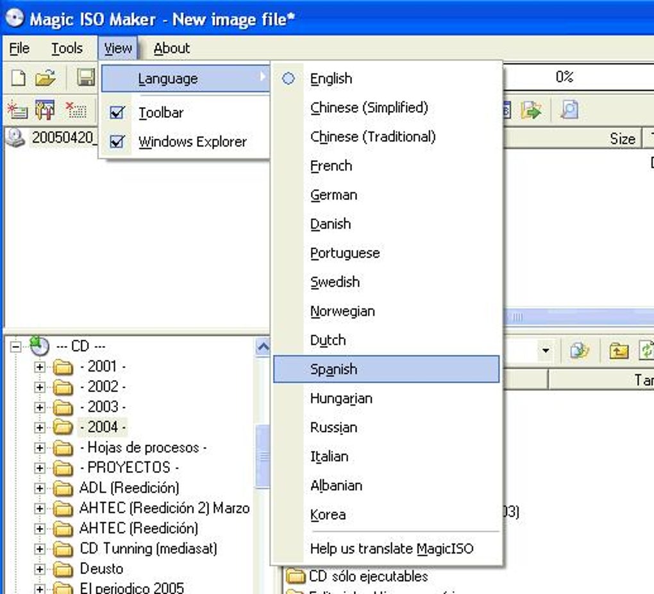Screen dimensions: 654x594
Task: Click the folder tree scrollbar thumb
Action: tap(262, 456)
